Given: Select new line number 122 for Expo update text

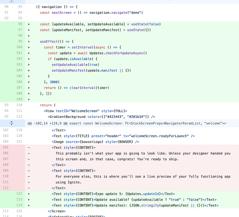Looking at the screenshot, I should point(19,194).
